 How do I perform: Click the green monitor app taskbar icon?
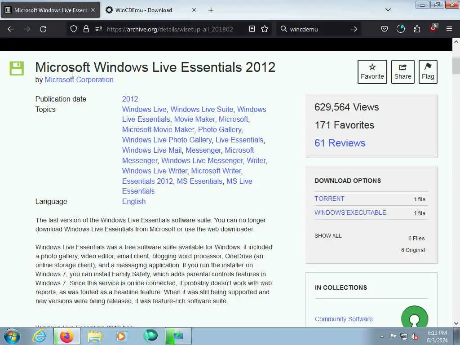pos(178,336)
